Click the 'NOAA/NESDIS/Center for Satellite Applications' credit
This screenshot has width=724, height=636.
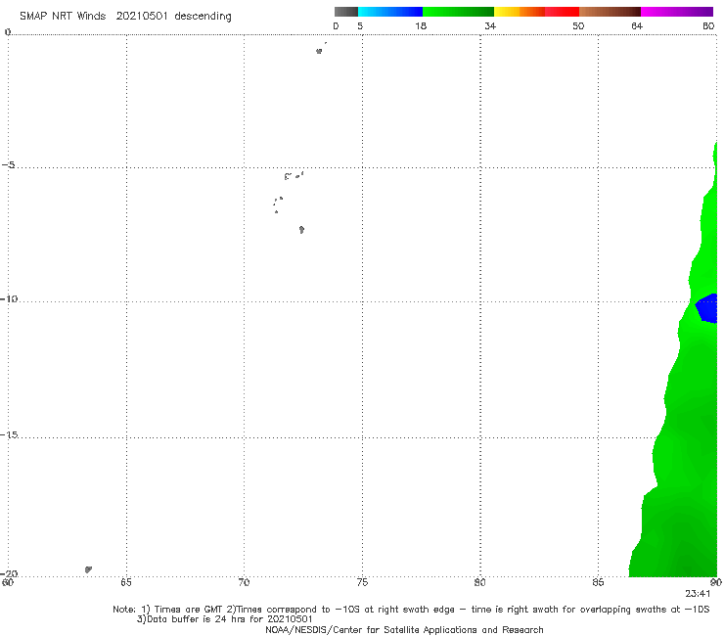404,629
